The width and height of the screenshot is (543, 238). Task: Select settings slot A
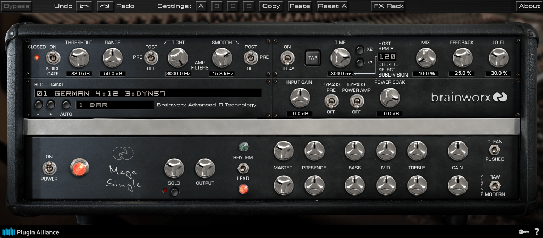pyautogui.click(x=201, y=6)
